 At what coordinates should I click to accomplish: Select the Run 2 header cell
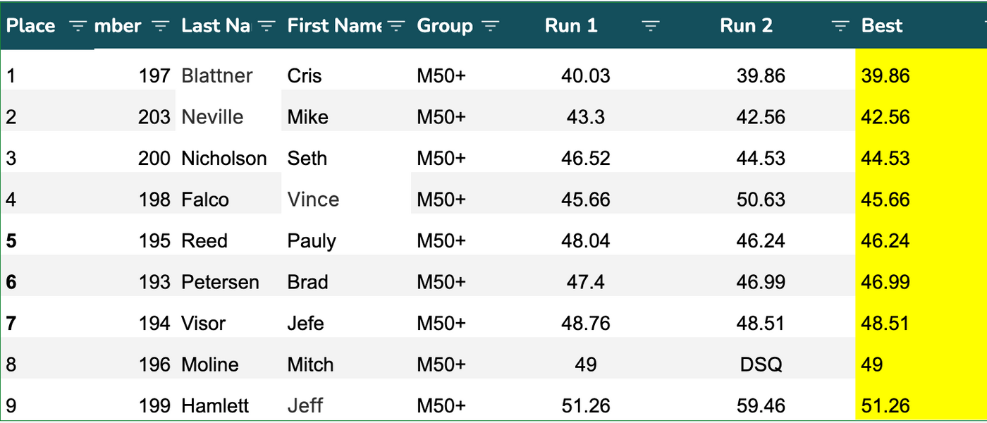click(746, 26)
